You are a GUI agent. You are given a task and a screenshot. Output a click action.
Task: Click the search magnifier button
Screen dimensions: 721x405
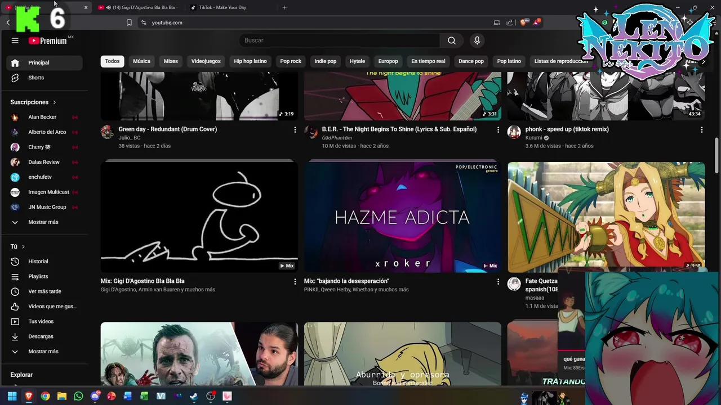452,40
